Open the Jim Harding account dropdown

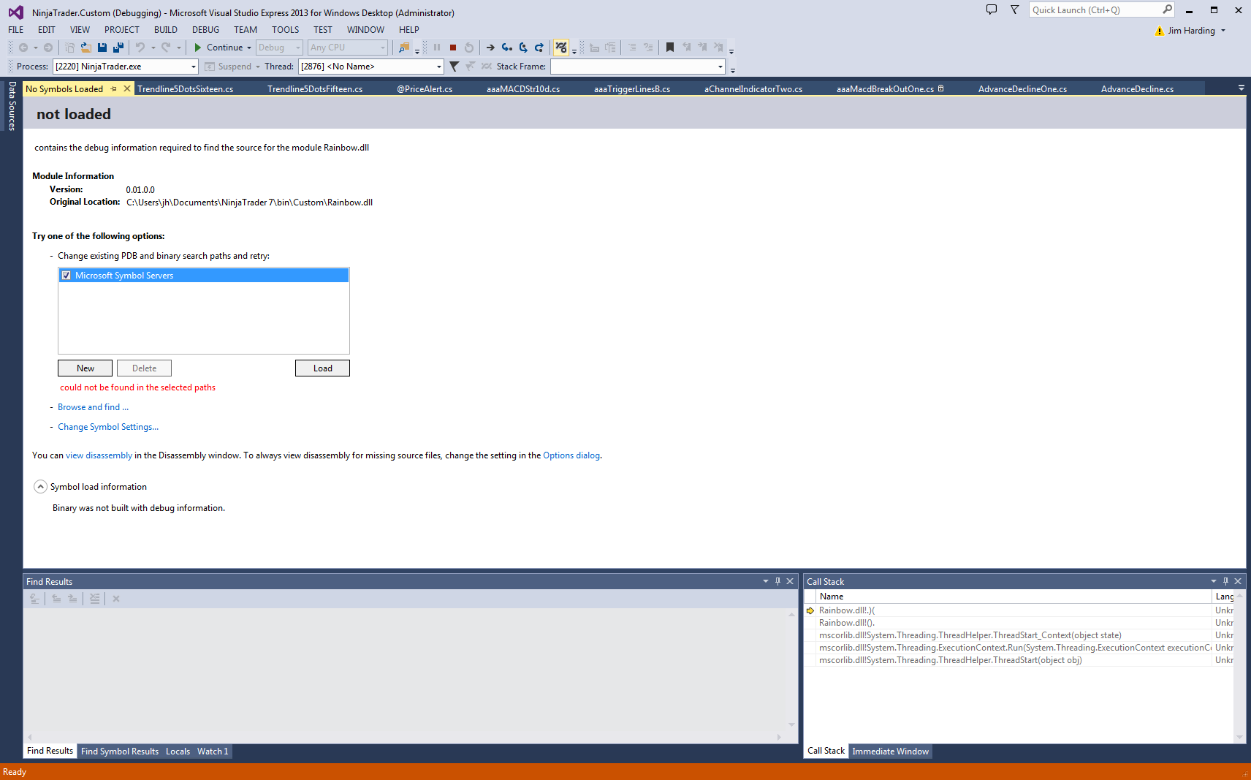tap(1223, 31)
